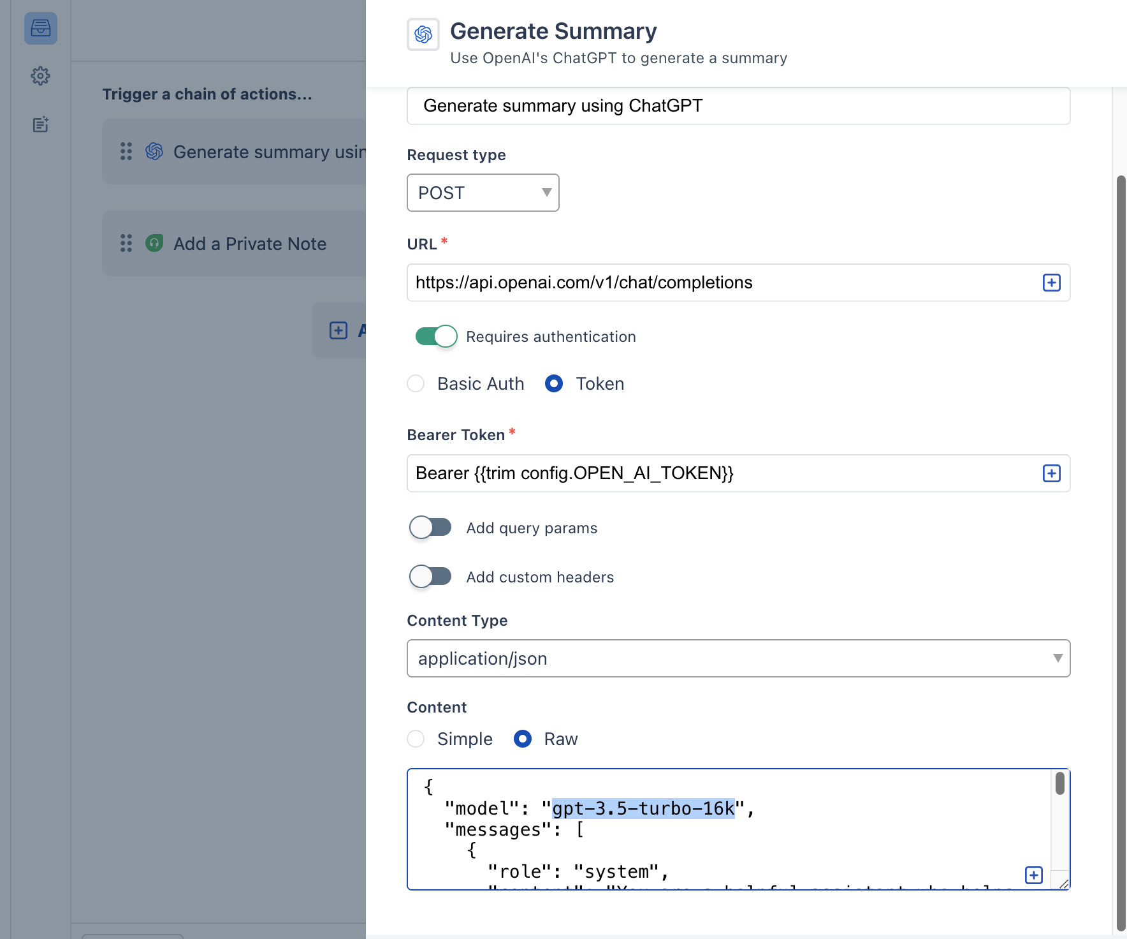The height and width of the screenshot is (939, 1127).
Task: Click ChatGPT logo in Generate Summary header
Action: click(423, 34)
